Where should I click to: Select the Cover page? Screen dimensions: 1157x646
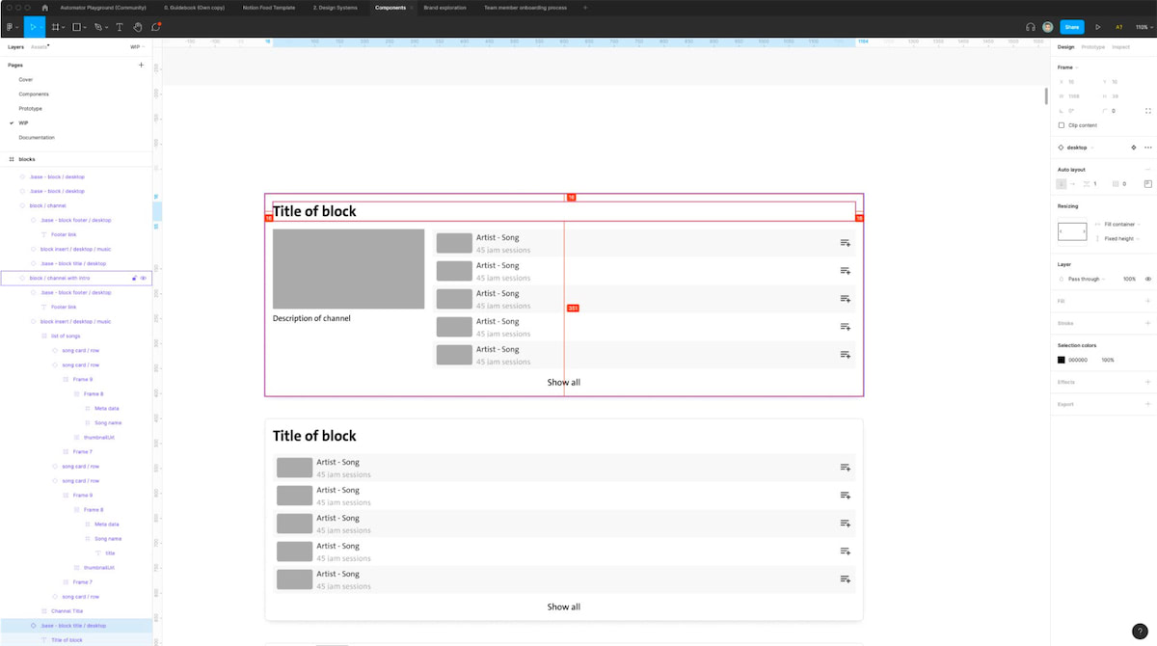coord(26,79)
